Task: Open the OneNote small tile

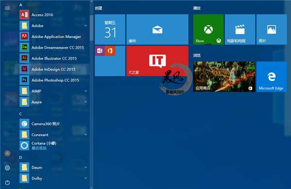Action: (x=99, y=51)
